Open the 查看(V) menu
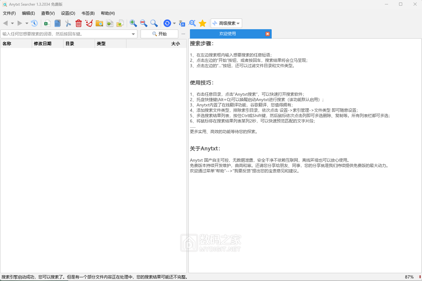 (x=48, y=13)
